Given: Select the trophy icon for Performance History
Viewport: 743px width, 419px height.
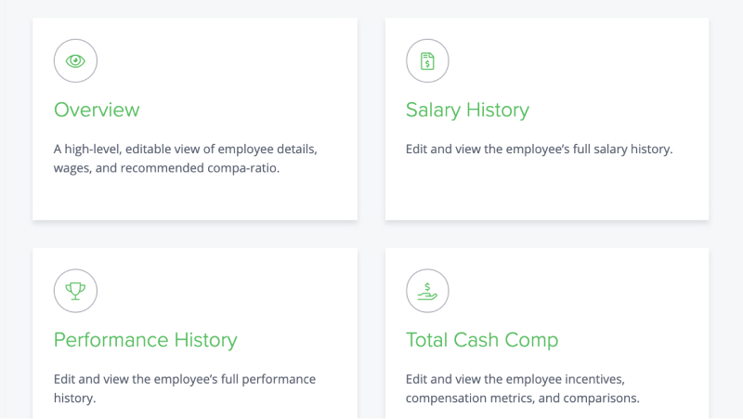Looking at the screenshot, I should (x=75, y=291).
